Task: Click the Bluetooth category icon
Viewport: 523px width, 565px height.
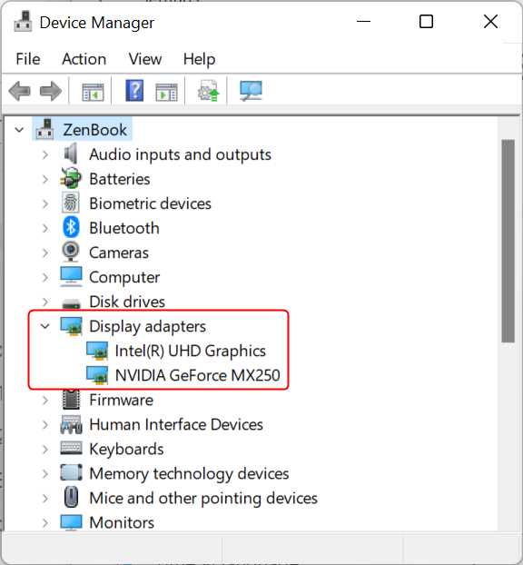Action: click(x=71, y=228)
